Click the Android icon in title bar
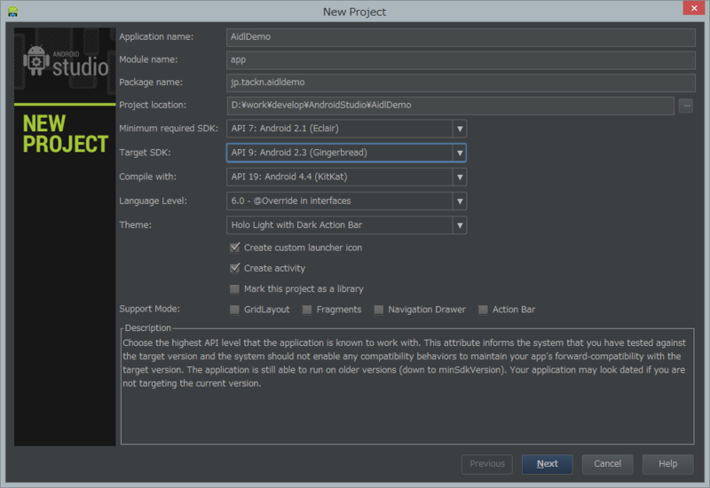Image resolution: width=710 pixels, height=488 pixels. click(x=12, y=12)
